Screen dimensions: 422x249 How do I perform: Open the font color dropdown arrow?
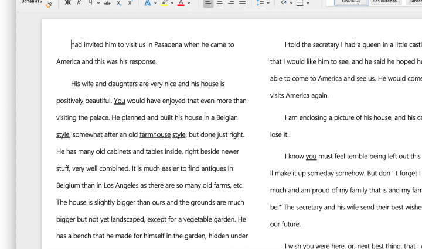[x=189, y=3]
